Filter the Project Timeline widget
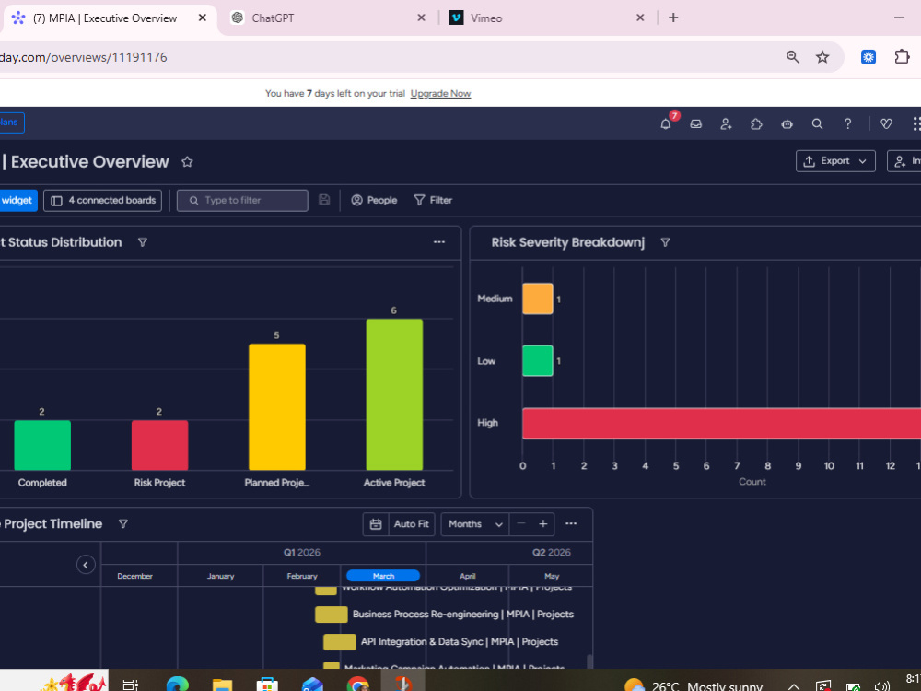This screenshot has height=691, width=921. pyautogui.click(x=122, y=523)
